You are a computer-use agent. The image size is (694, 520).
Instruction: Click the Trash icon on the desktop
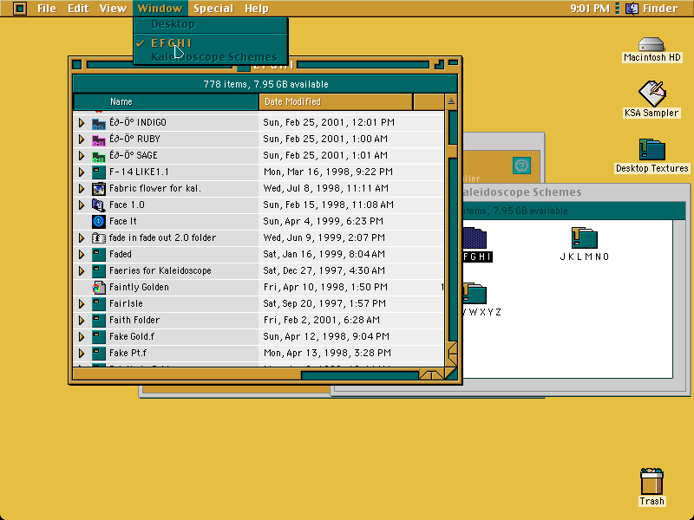pyautogui.click(x=651, y=482)
